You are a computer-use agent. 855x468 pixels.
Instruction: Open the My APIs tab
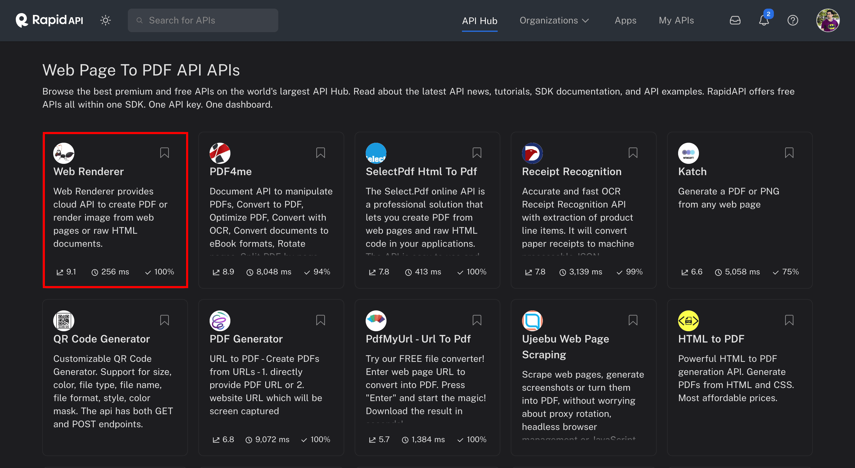[676, 21]
